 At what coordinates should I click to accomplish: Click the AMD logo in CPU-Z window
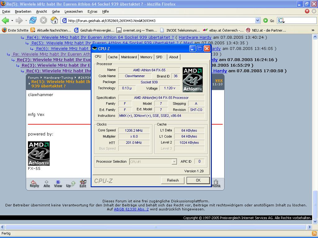(x=193, y=80)
